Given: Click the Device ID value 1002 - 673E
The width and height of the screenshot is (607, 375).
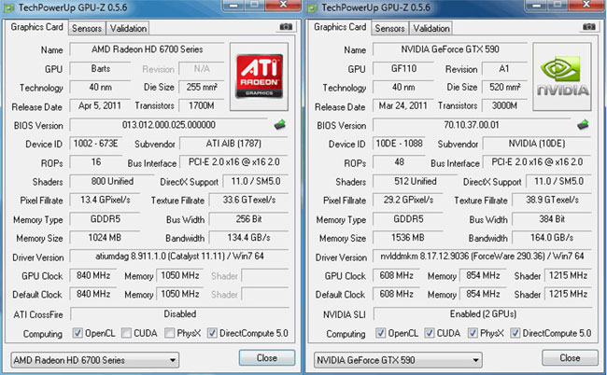Looking at the screenshot, I should (x=95, y=144).
